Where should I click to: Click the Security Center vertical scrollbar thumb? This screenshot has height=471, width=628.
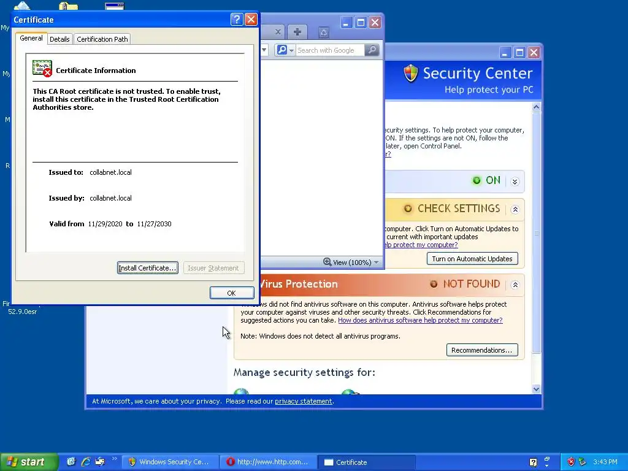(536, 233)
